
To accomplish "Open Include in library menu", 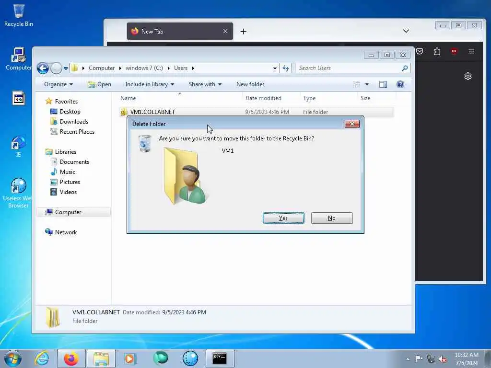I will 150,84.
